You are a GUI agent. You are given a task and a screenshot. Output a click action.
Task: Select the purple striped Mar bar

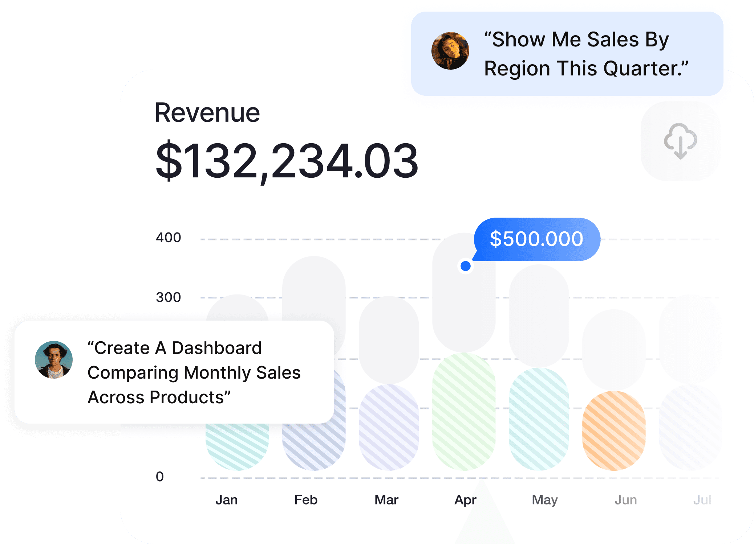click(x=389, y=427)
